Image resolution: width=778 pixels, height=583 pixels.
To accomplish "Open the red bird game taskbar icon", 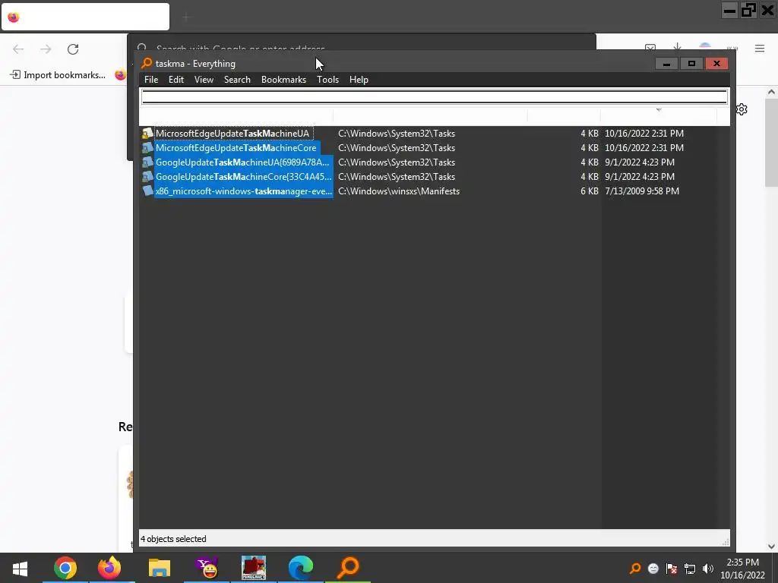I will click(x=254, y=568).
